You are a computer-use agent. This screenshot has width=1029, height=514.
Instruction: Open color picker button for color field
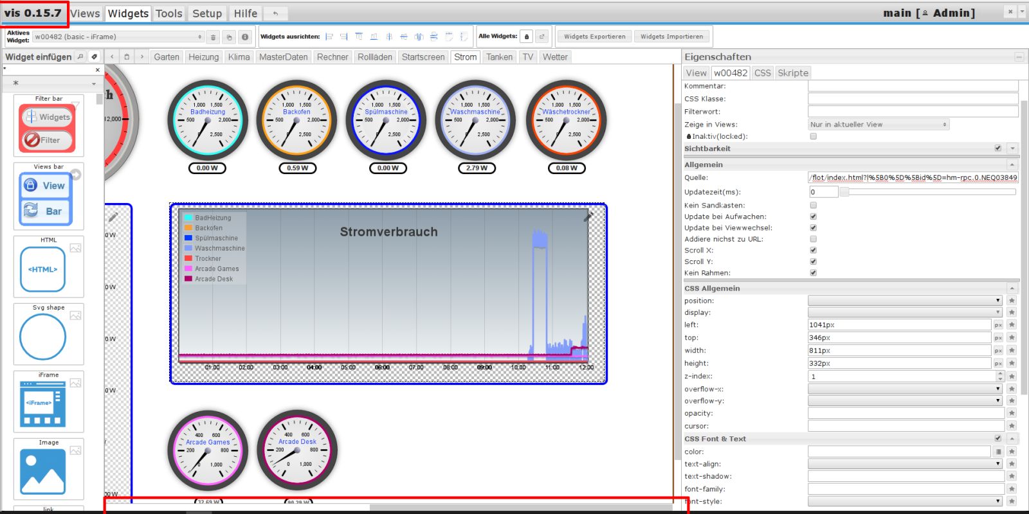click(999, 452)
